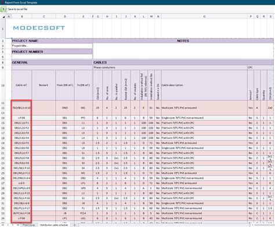Click the Phase conductors subheading
The width and height of the screenshot is (275, 227).
[170, 68]
